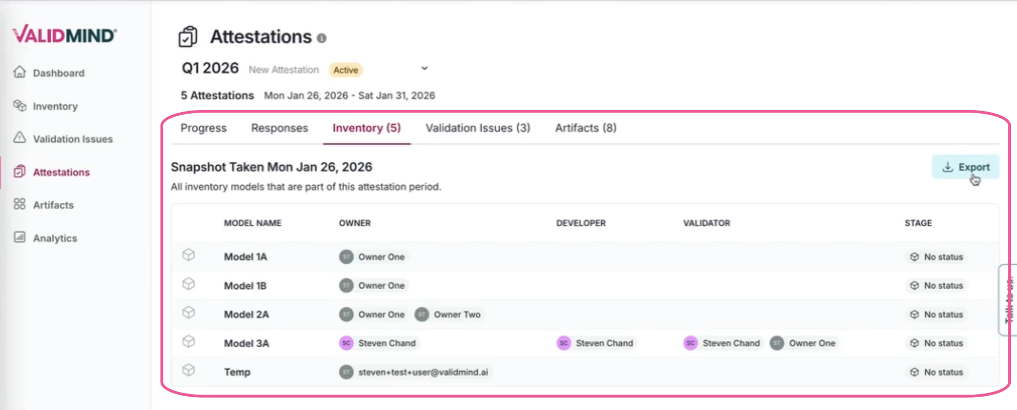Open Dashboard from the sidebar
The width and height of the screenshot is (1017, 410).
tap(58, 73)
